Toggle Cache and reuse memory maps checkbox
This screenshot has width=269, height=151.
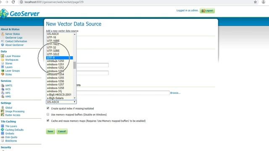[48, 120]
